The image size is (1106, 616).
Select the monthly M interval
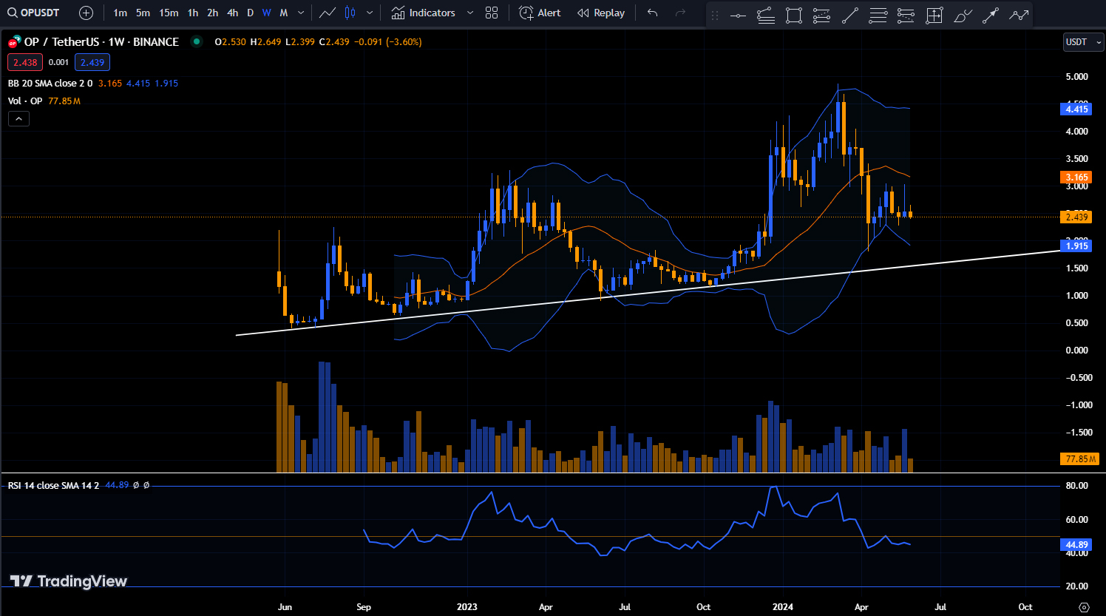tap(283, 13)
